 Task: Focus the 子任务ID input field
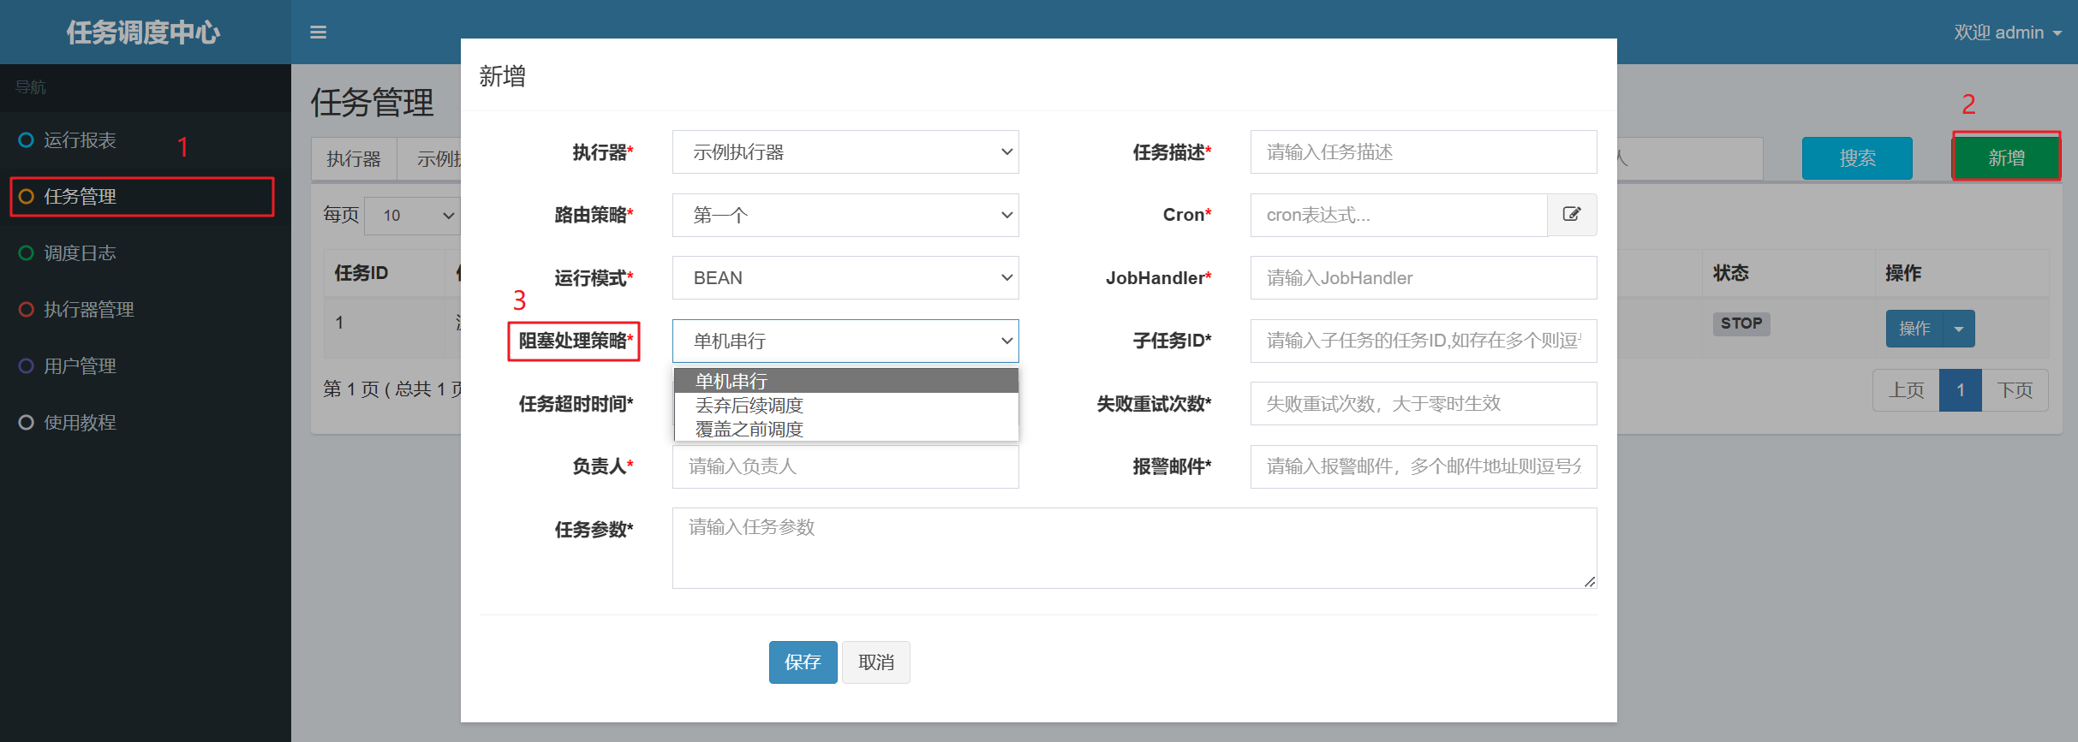pos(1424,341)
